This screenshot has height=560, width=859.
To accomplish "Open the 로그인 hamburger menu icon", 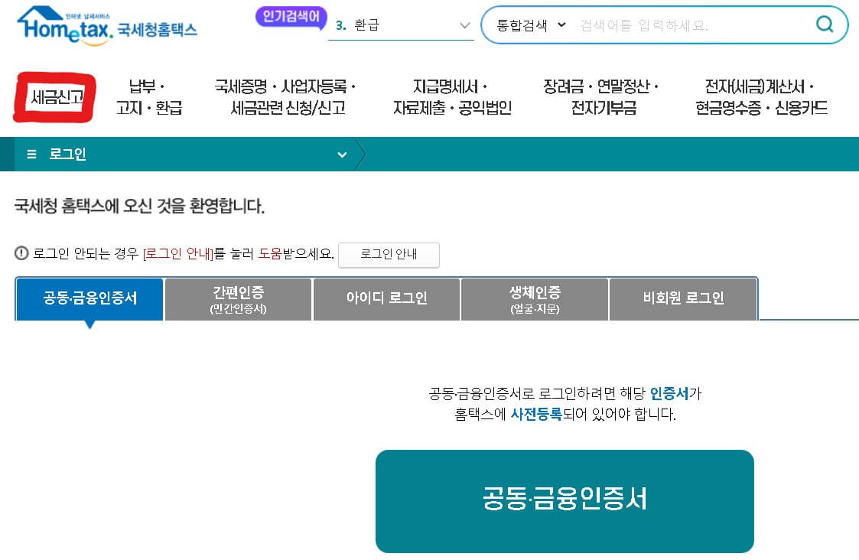I will 31,154.
